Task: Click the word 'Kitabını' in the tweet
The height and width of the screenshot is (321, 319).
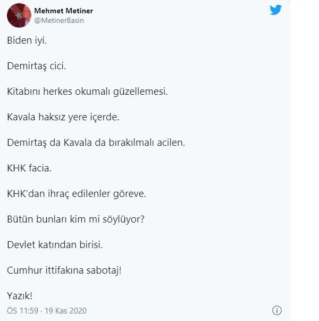Action: point(23,92)
